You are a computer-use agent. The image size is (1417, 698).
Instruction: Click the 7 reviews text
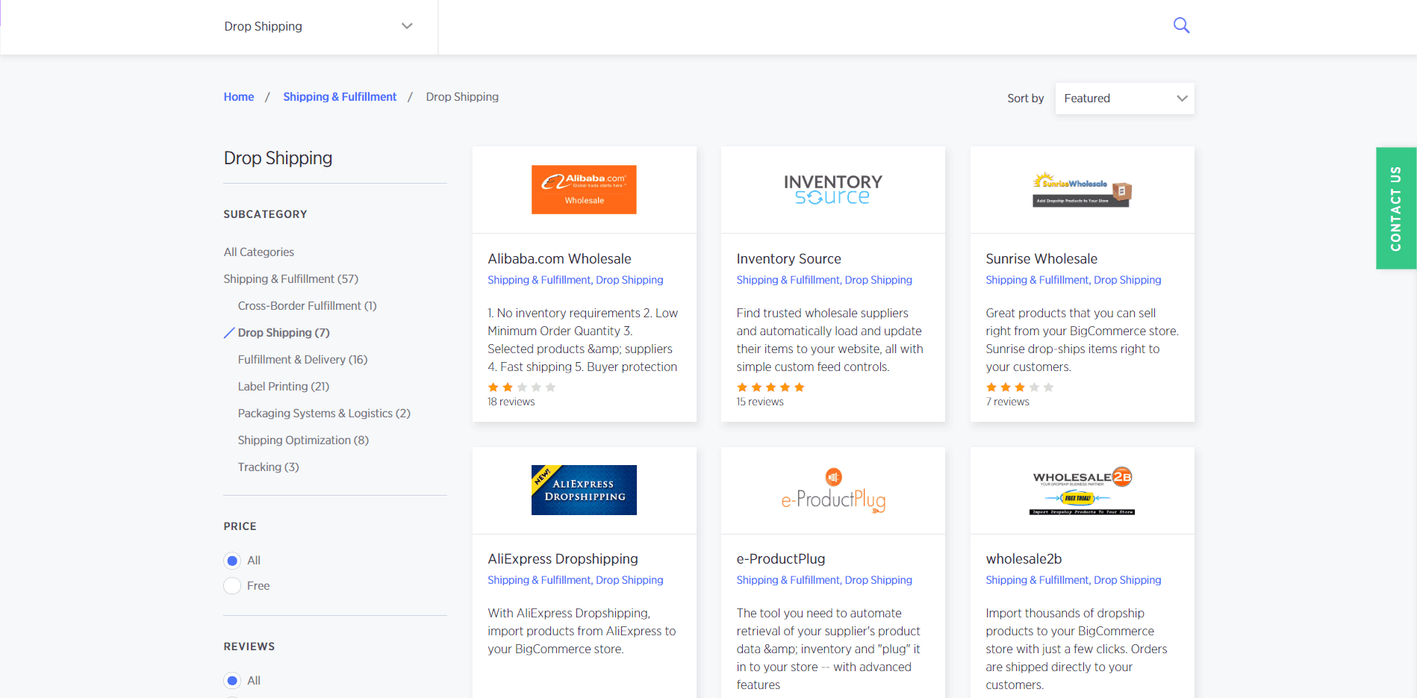[1008, 402]
